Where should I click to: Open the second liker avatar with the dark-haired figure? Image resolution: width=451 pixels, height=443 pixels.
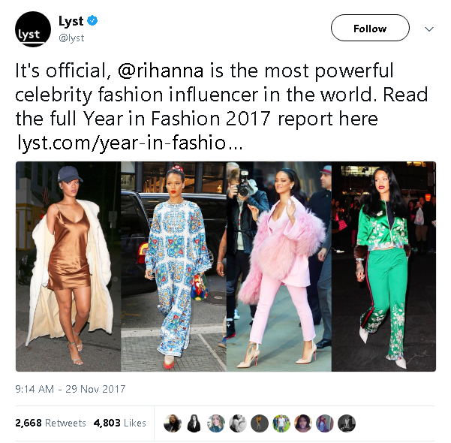point(194,423)
